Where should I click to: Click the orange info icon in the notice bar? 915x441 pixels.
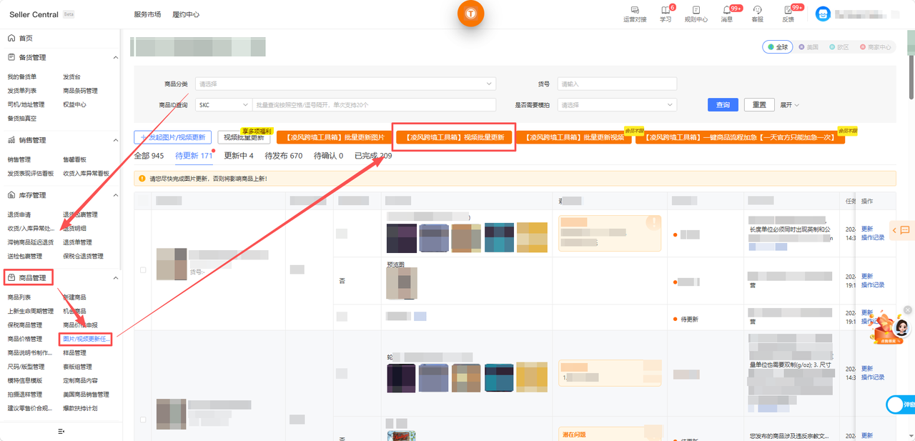pyautogui.click(x=142, y=178)
